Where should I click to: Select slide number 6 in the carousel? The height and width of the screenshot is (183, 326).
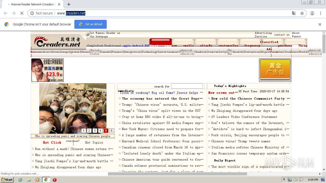point(111,131)
